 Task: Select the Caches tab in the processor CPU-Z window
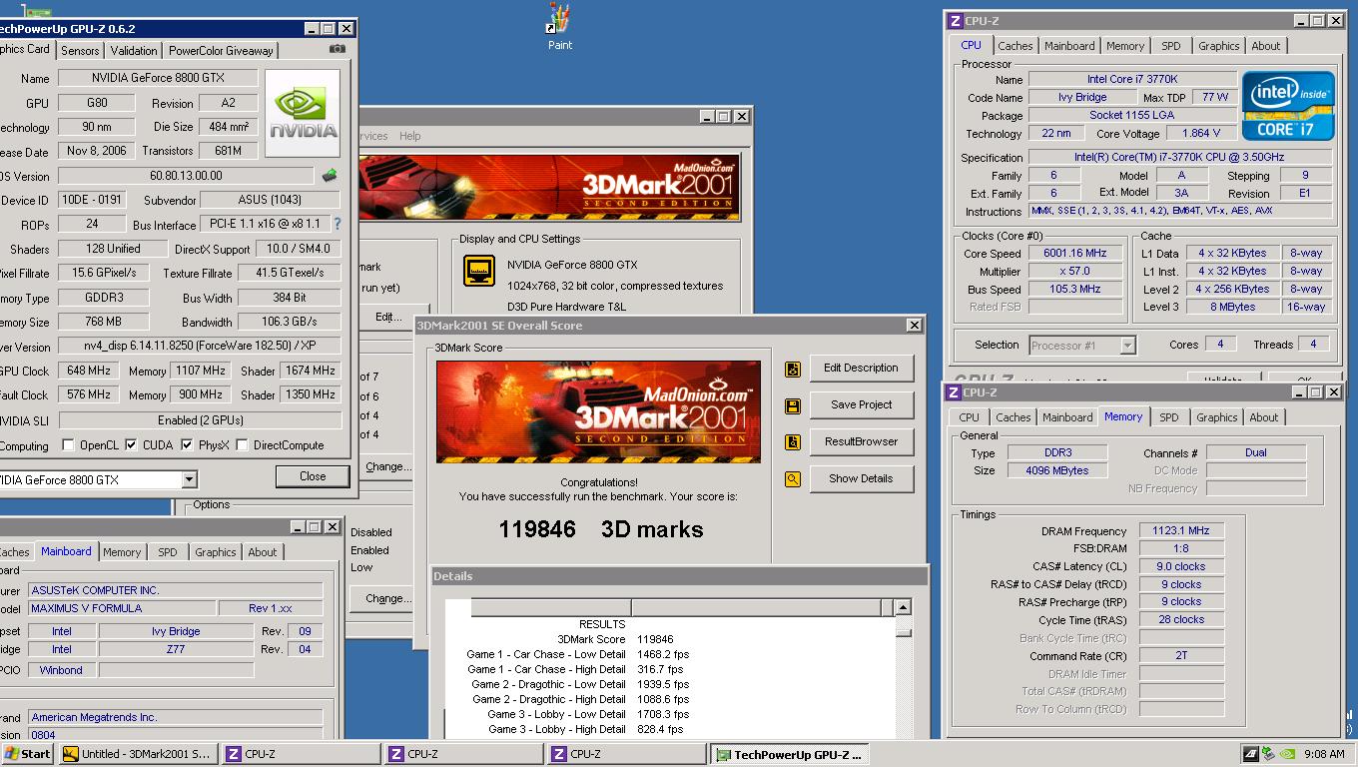click(x=1016, y=46)
